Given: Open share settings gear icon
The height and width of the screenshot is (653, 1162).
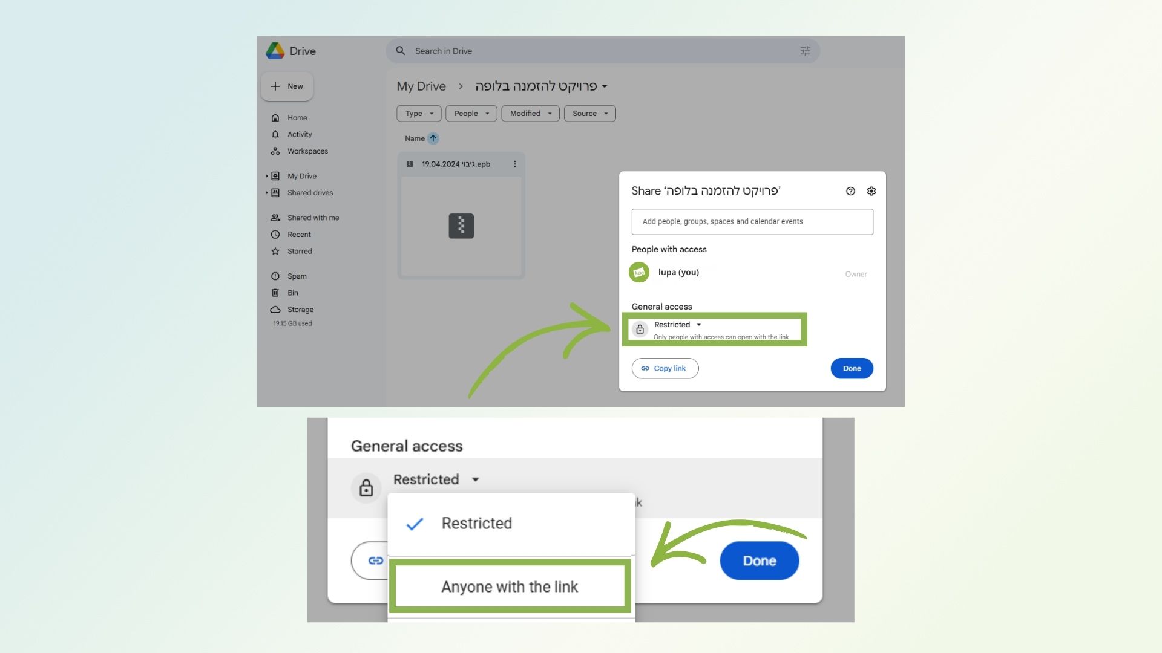Looking at the screenshot, I should [871, 191].
